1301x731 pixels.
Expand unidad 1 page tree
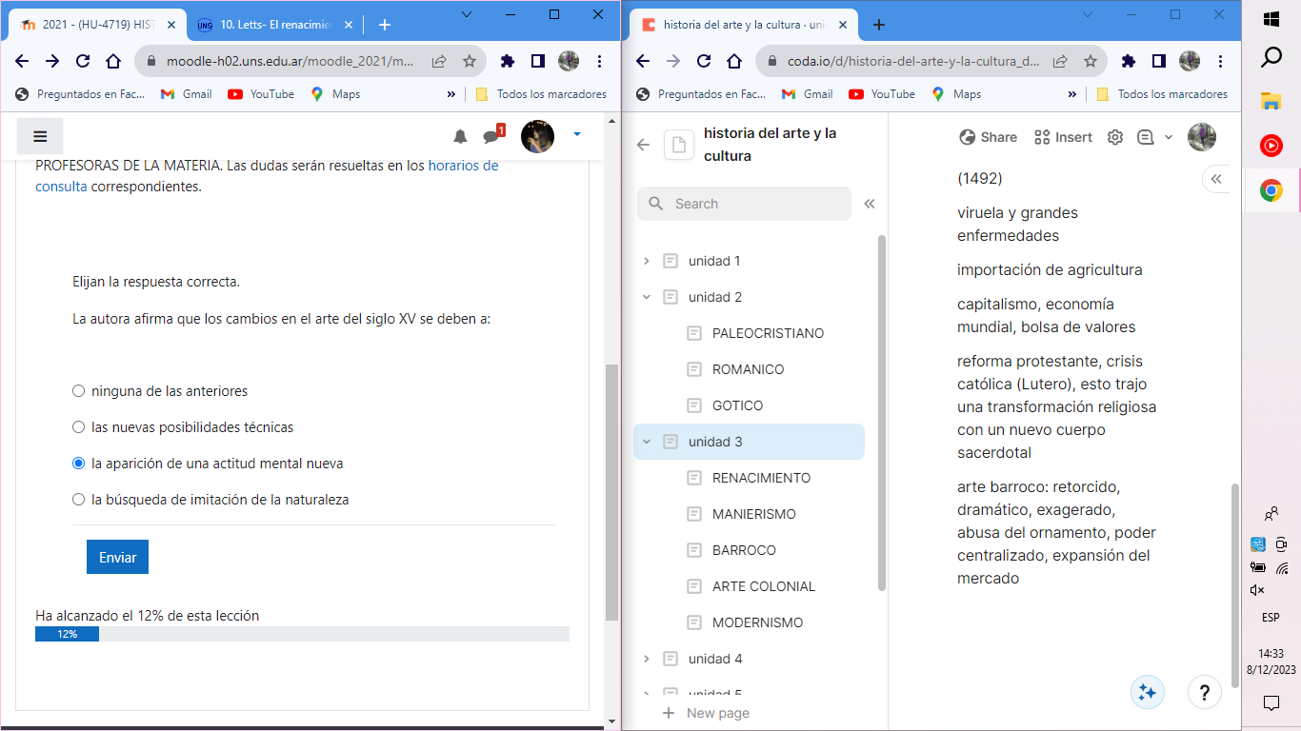(x=647, y=261)
